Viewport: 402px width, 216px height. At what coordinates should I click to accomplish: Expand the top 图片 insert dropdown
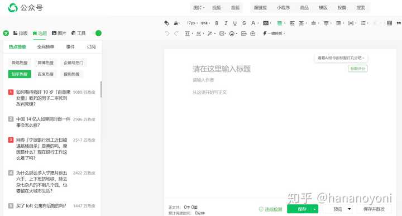pos(199,8)
